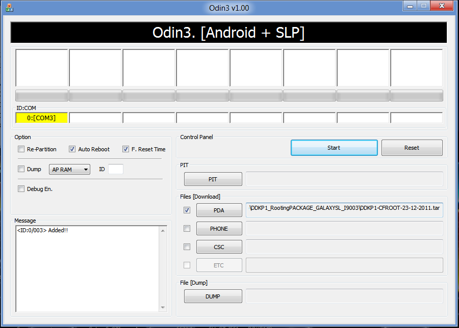
Task: Click Message log scroll down arrow
Action: [163, 308]
